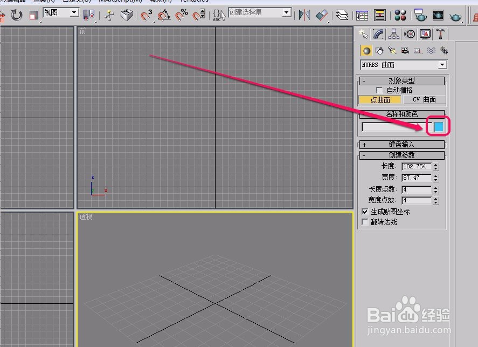This screenshot has width=478, height=347.
Task: Switch to the Motion panel tab
Action: click(x=410, y=34)
